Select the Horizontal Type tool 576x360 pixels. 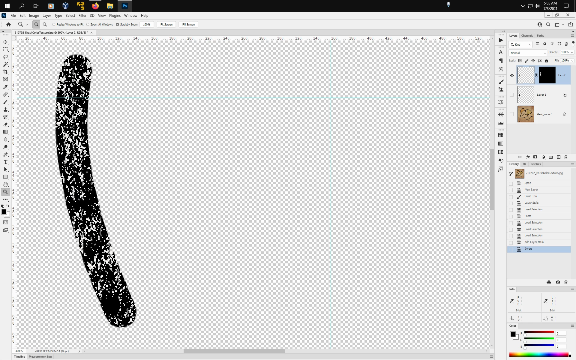5,162
